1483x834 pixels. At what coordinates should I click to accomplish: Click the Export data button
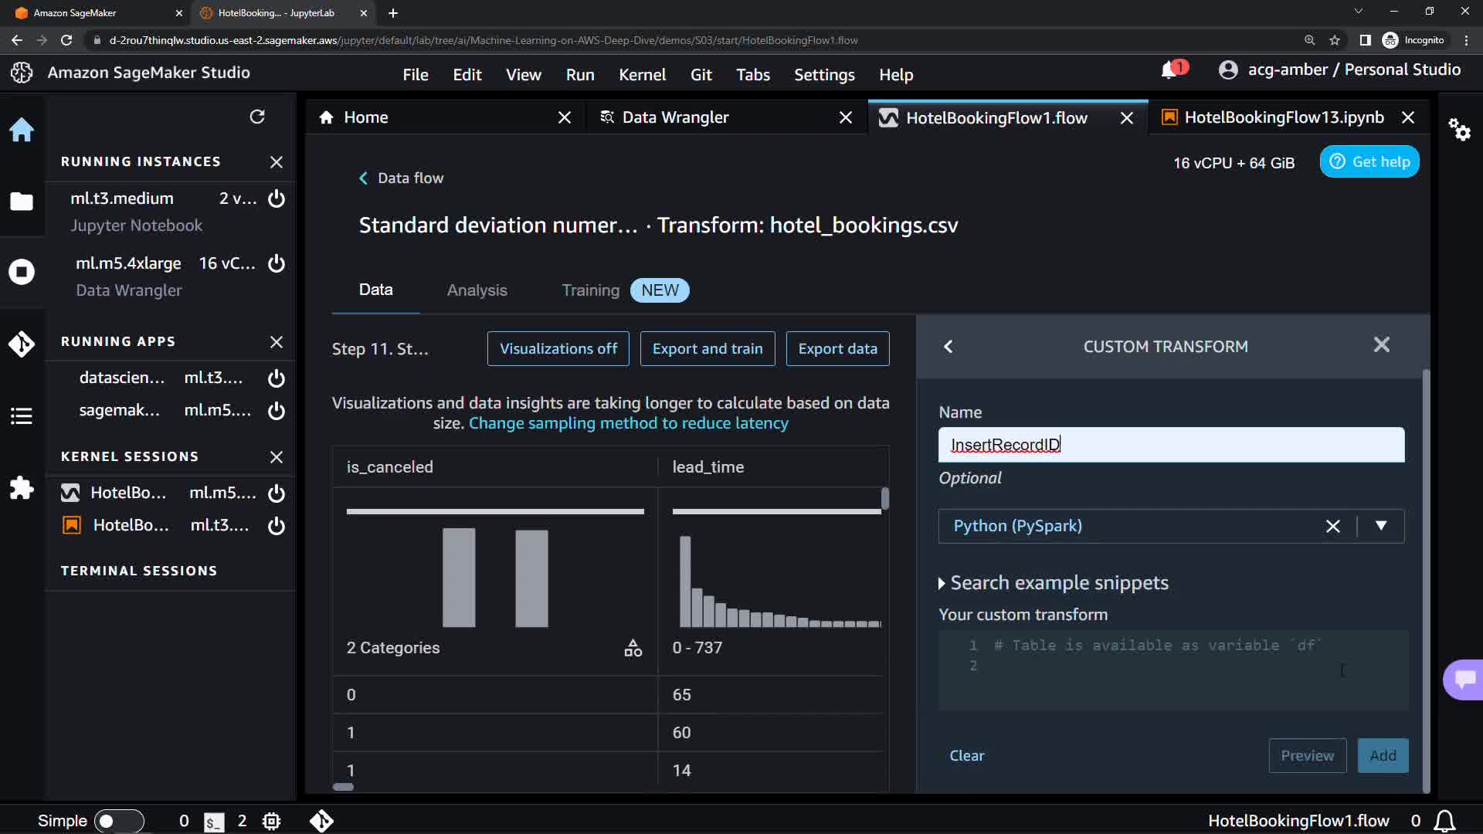click(837, 349)
